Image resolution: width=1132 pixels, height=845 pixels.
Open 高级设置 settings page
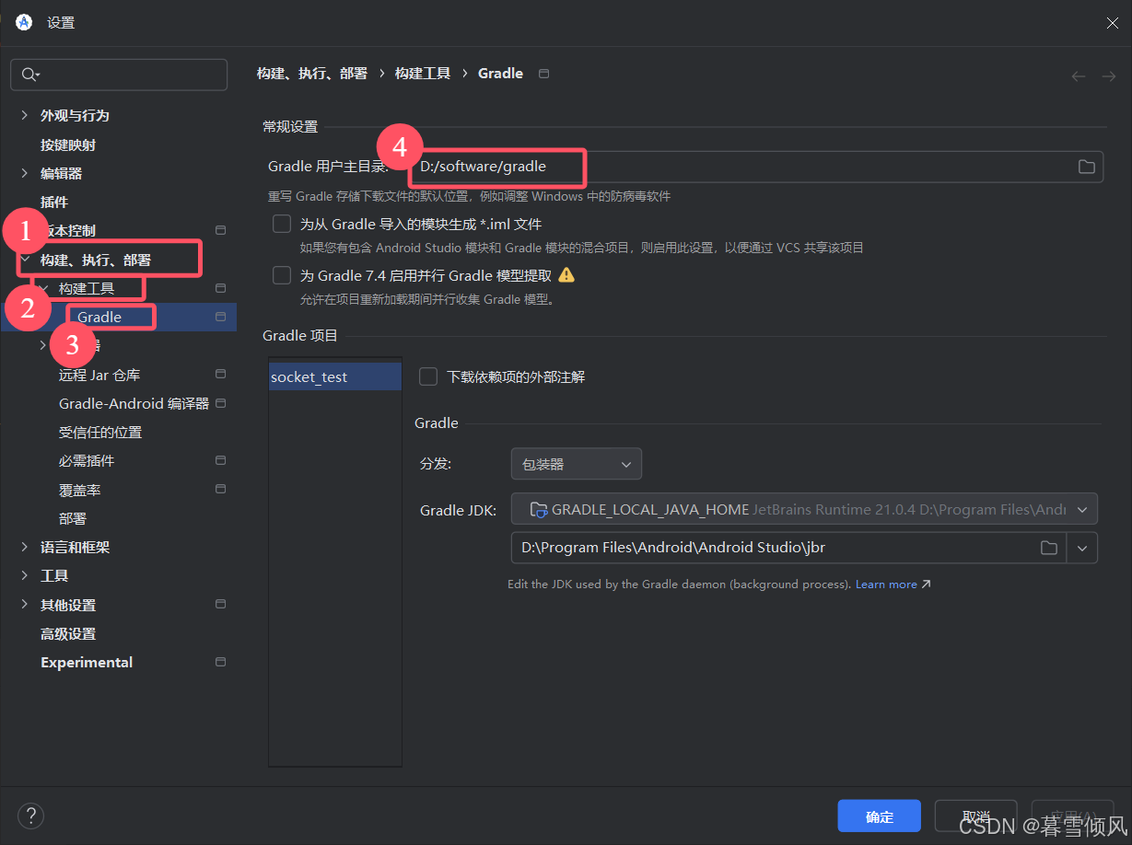68,633
